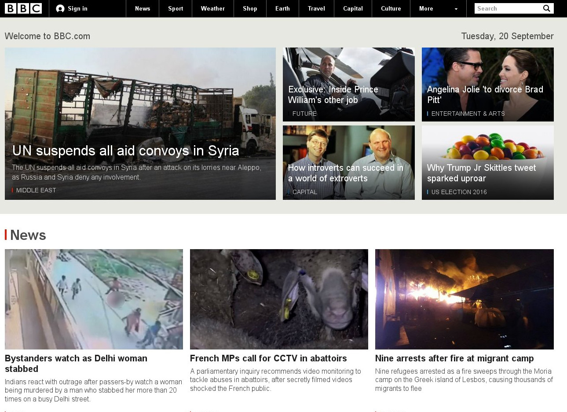
Task: Select Travel in navigation bar
Action: coord(316,9)
